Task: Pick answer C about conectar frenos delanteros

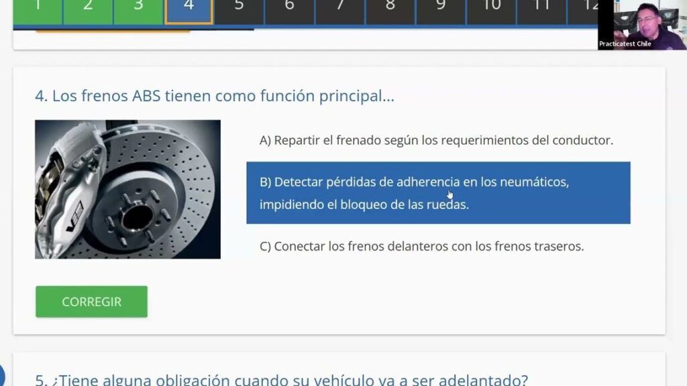Action: tap(422, 246)
